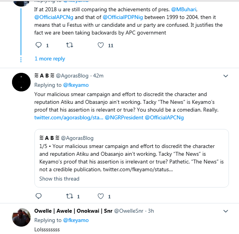Open the dropdown arrow on AgorasBlog tweet
This screenshot has height=234, width=239.
click(x=226, y=76)
